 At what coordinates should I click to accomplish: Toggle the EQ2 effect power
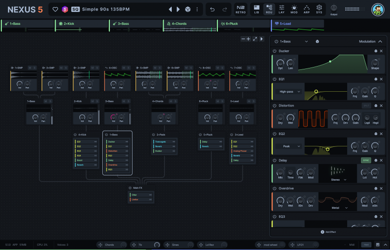point(274,134)
